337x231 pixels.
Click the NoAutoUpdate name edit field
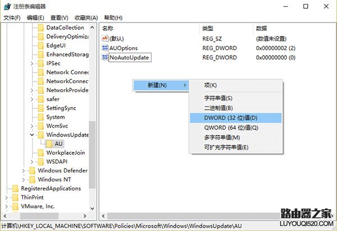130,57
